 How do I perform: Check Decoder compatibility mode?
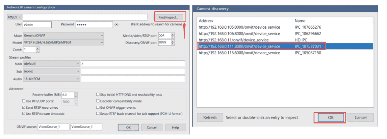click(98, 101)
